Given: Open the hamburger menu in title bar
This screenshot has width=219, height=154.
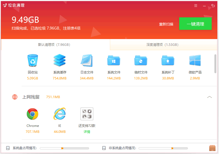Looking at the screenshot, I should click(196, 6).
